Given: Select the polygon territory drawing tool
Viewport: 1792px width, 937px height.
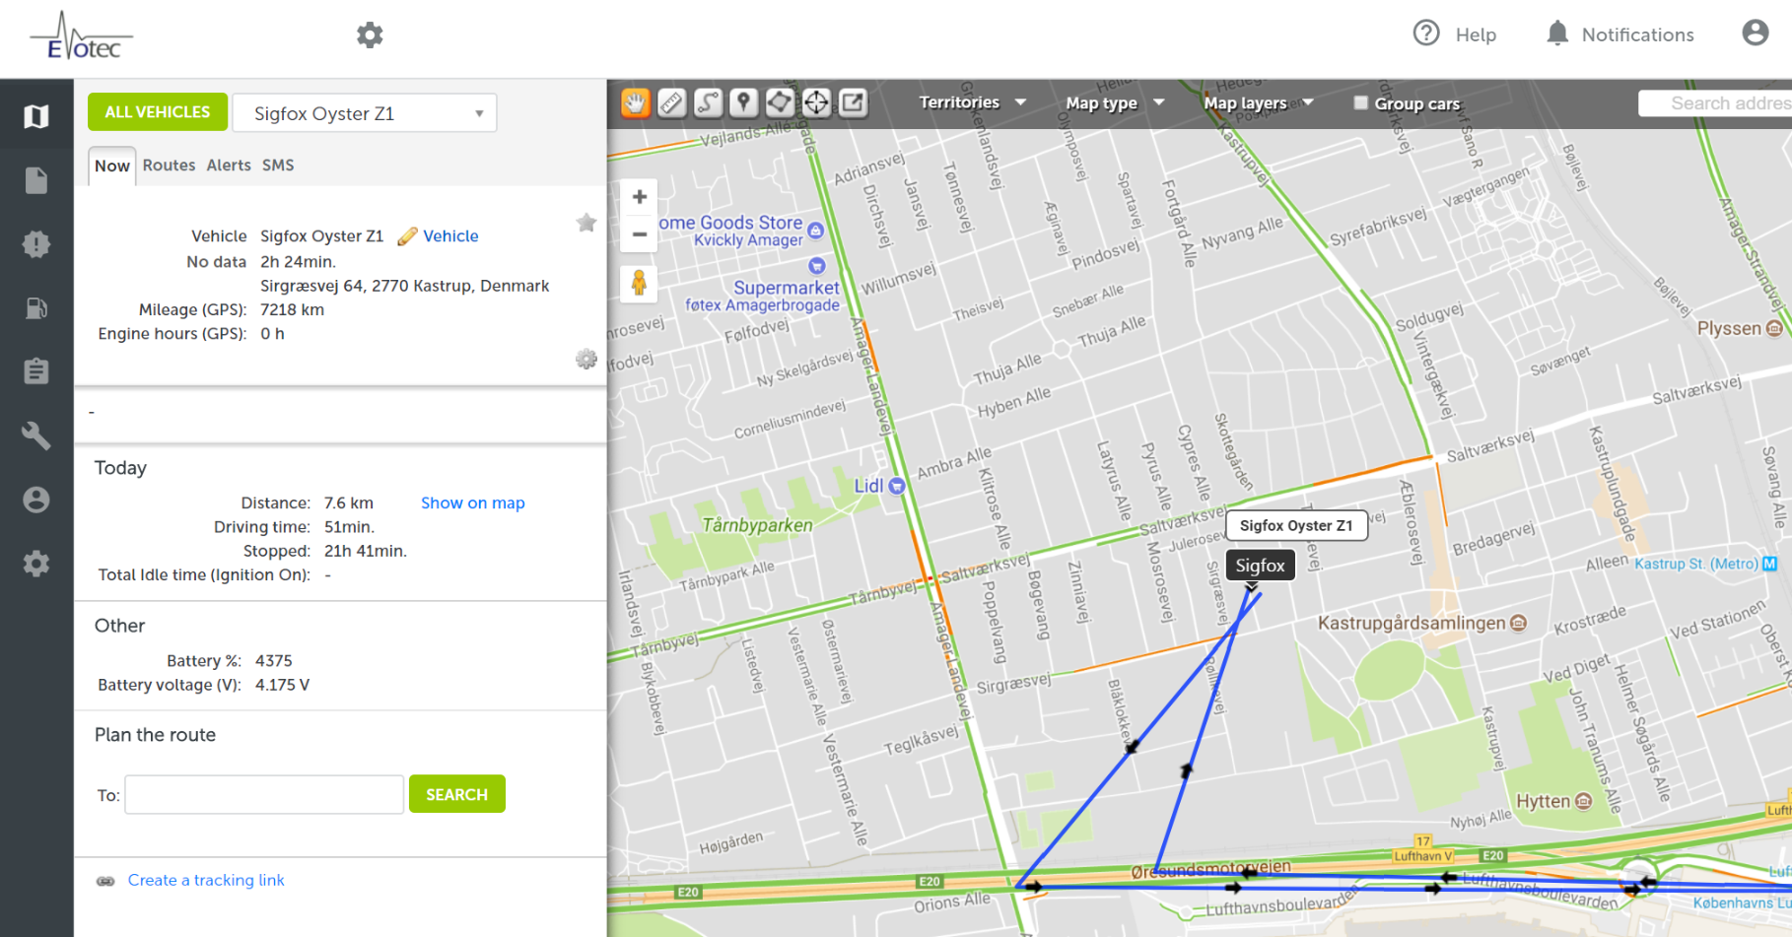Looking at the screenshot, I should (x=780, y=102).
